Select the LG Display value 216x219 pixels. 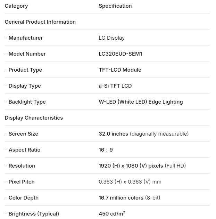point(111,38)
